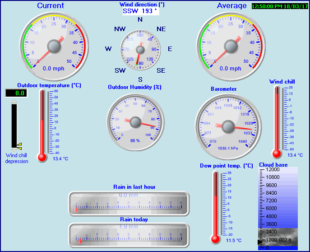Click the Outdoor Humidity (%) label
The width and height of the screenshot is (310, 252).
(134, 87)
